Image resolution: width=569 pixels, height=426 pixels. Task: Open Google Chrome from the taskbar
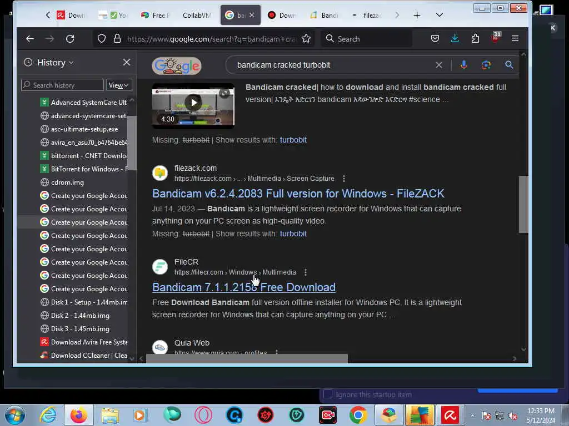click(x=358, y=415)
